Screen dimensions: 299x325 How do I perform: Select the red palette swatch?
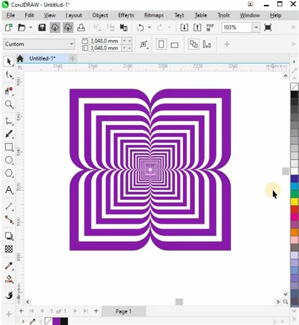(x=295, y=209)
